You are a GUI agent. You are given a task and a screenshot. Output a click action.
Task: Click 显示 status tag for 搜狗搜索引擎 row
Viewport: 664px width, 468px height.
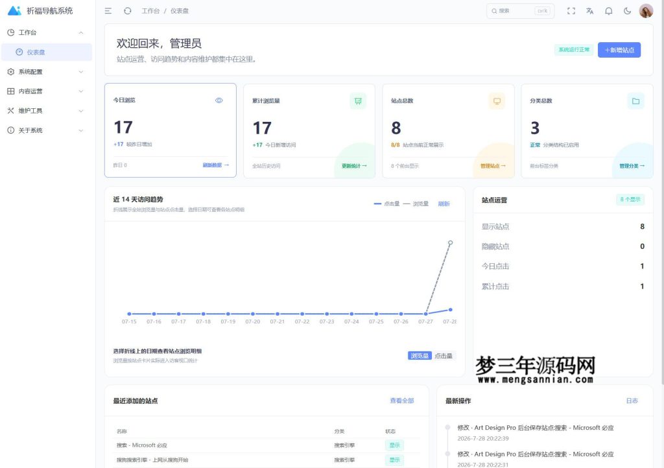tap(394, 460)
